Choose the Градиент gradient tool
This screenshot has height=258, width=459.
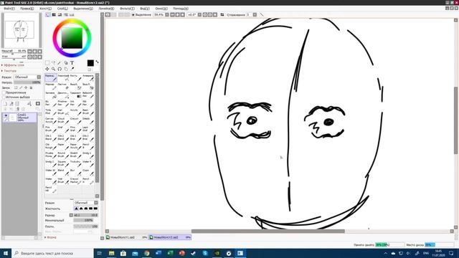[x=75, y=95]
